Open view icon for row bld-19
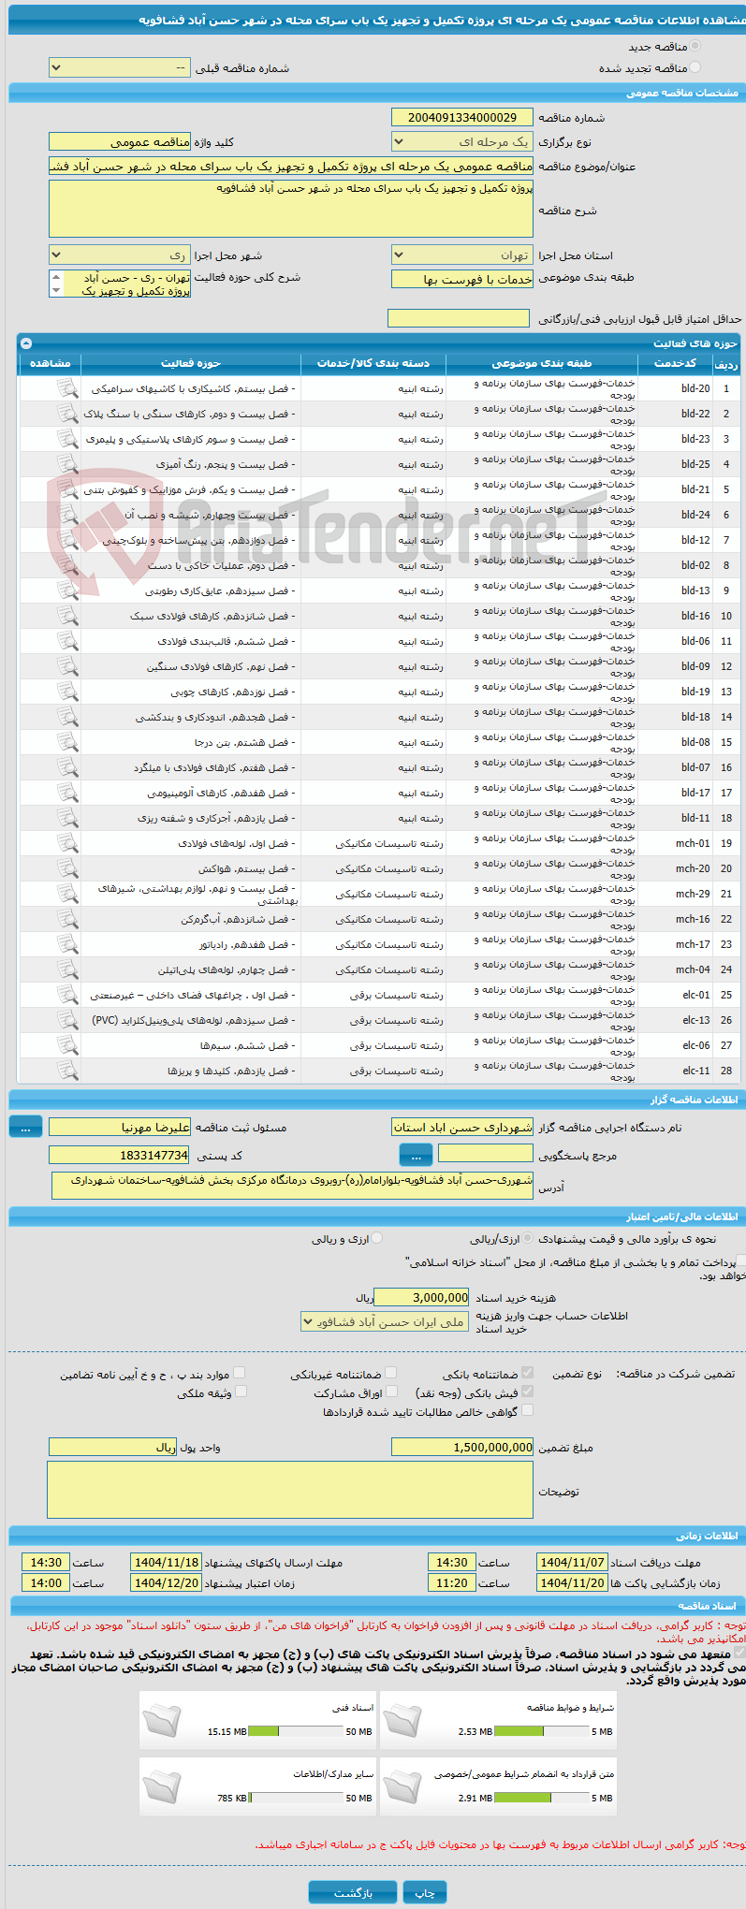This screenshot has height=1909, width=746. coord(67,692)
